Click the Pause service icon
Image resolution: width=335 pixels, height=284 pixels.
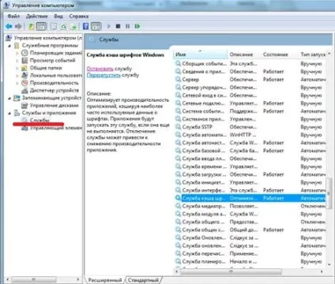pyautogui.click(x=127, y=26)
